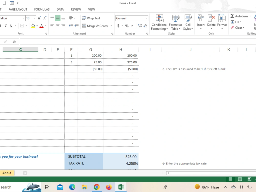Toggle underline formatting
The image size is (256, 192).
[11, 26]
